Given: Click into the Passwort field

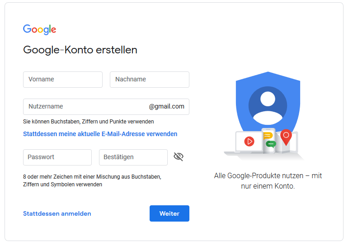Looking at the screenshot, I should point(57,157).
